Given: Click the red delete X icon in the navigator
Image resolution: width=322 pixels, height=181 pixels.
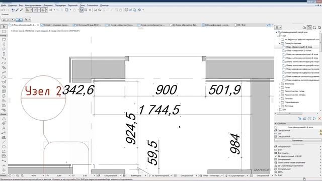Looking at the screenshot, I should (319, 119).
